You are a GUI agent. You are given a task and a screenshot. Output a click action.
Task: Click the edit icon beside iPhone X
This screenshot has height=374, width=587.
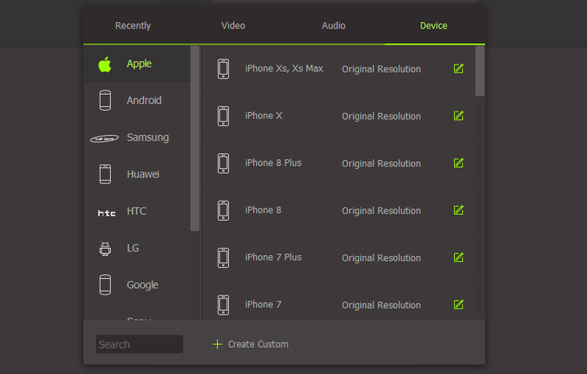(459, 116)
